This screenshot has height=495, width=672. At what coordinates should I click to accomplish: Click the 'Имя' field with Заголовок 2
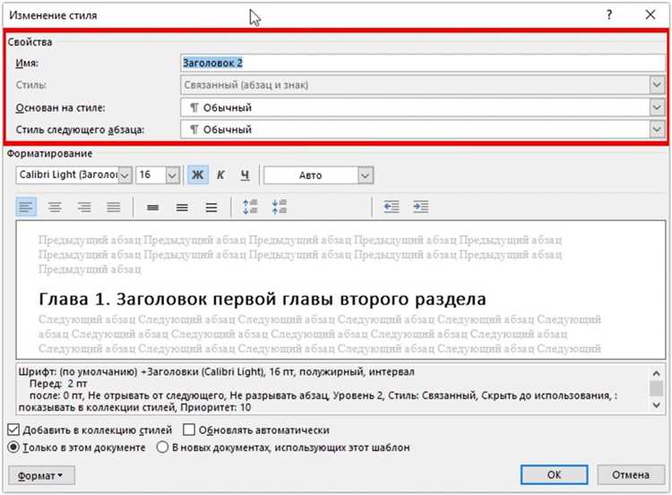[423, 63]
